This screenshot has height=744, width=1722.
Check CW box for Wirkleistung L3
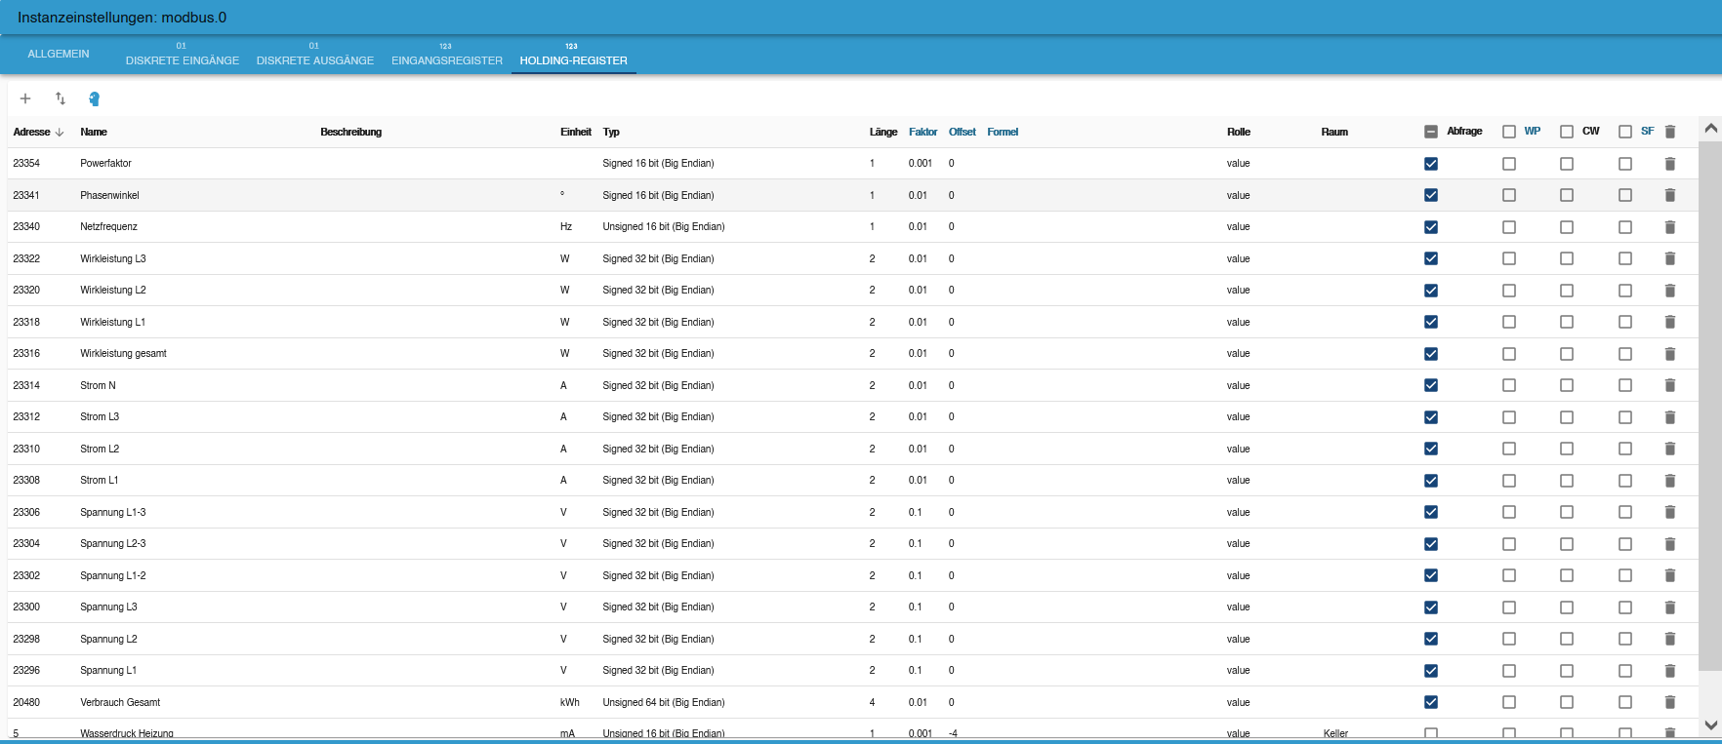tap(1567, 258)
